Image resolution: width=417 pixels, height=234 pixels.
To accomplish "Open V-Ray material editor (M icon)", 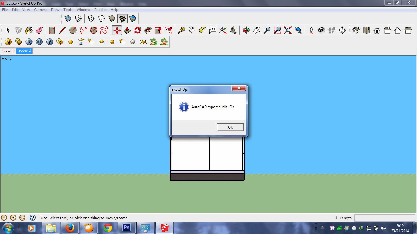I will (x=8, y=42).
